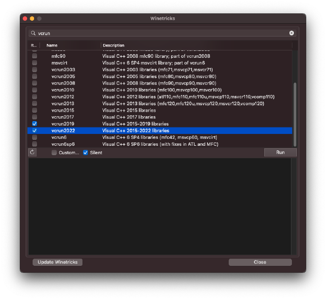
Task: Click the Visual C++ 2013 libraries description
Action: click(183, 103)
